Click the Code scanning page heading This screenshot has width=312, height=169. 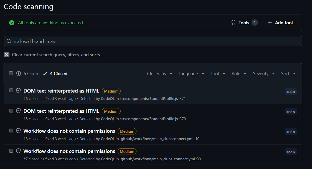click(29, 7)
